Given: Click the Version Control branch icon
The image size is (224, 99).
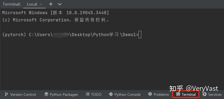Looking at the screenshot, I should (x=6, y=94).
